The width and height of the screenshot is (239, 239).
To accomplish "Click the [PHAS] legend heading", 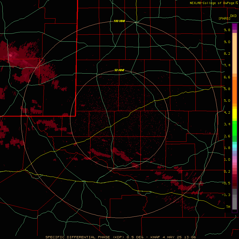I will (x=224, y=18).
